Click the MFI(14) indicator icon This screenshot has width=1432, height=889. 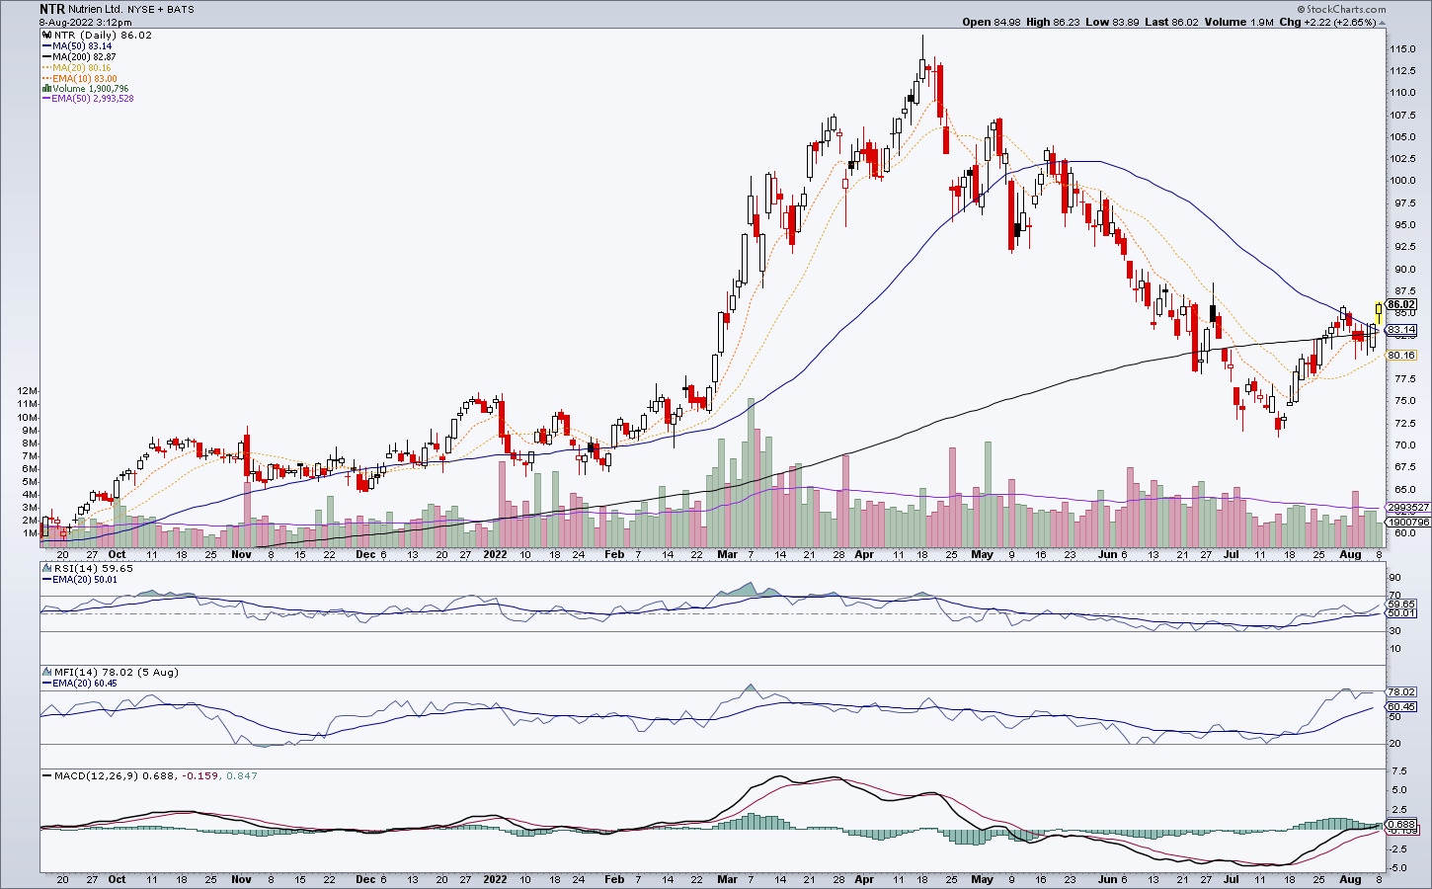(46, 673)
